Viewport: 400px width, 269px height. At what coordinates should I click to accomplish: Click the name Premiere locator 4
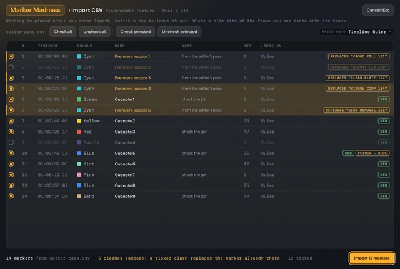click(132, 89)
